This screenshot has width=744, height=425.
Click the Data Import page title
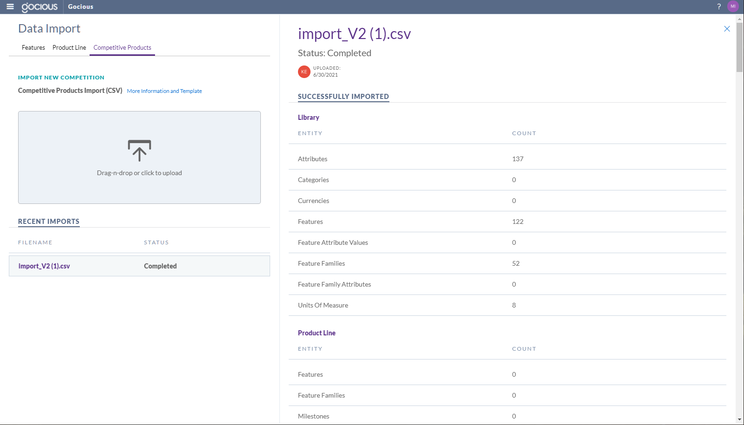pos(49,29)
